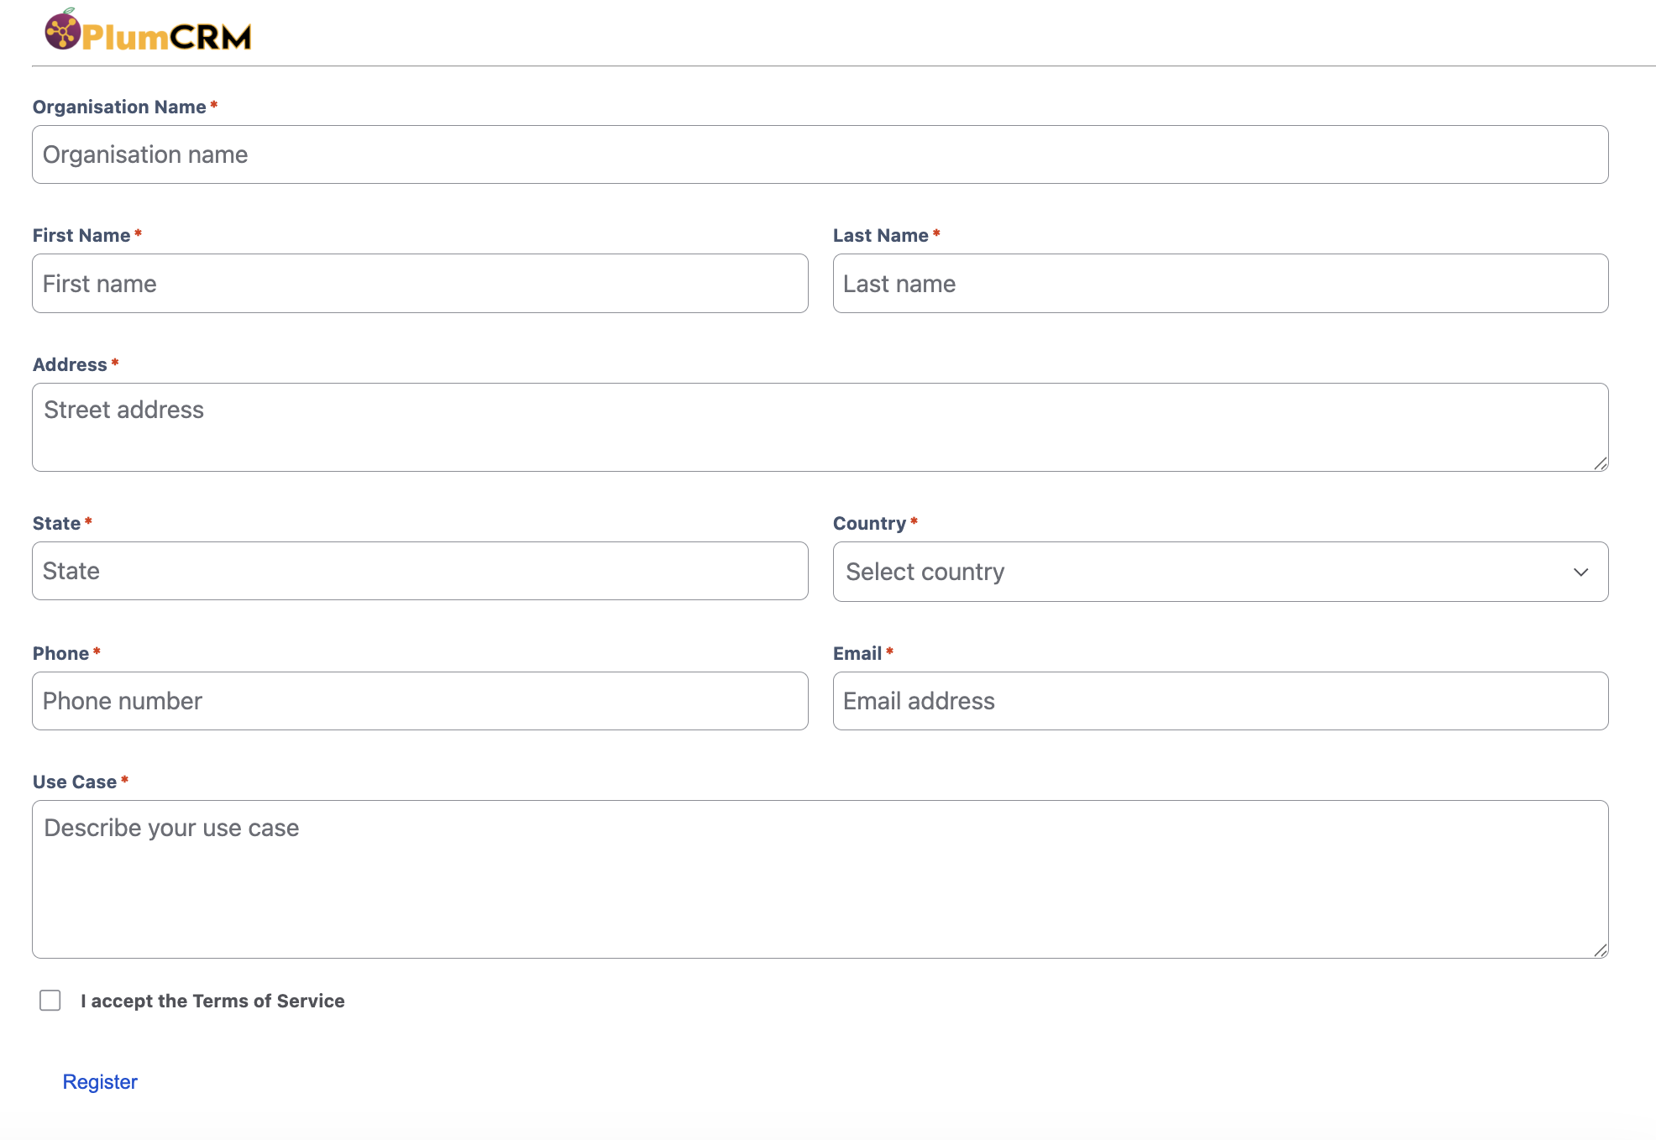Click the PlumCRM plum logo icon
Image resolution: width=1656 pixels, height=1140 pixels.
[62, 29]
